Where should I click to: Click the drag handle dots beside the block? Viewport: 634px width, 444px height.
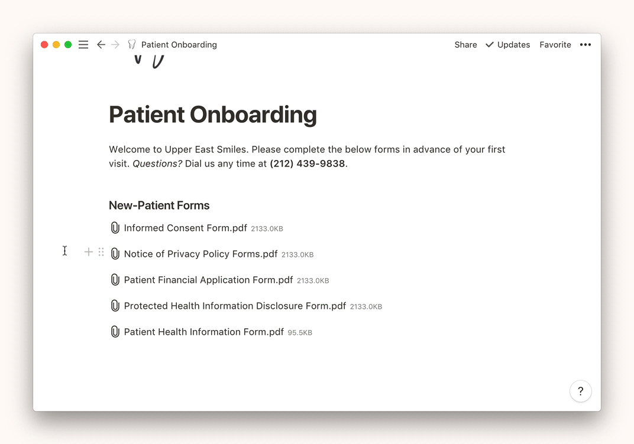(x=101, y=252)
